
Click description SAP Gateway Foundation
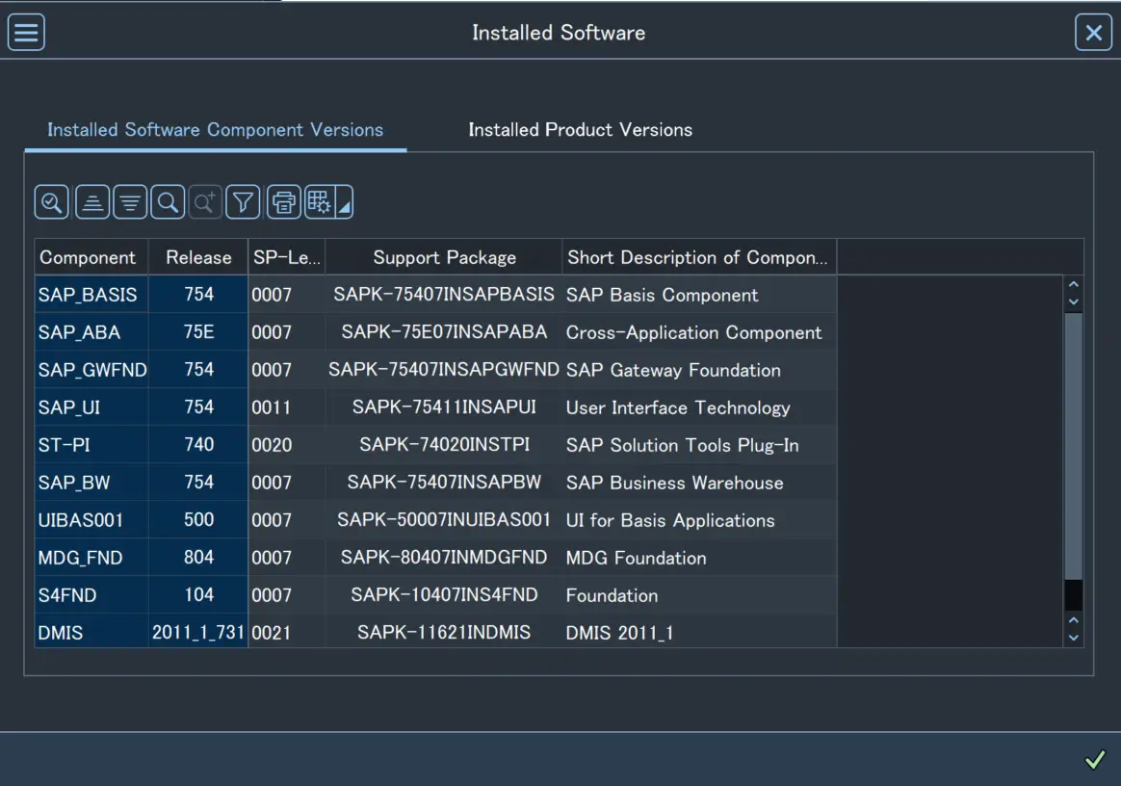699,370
